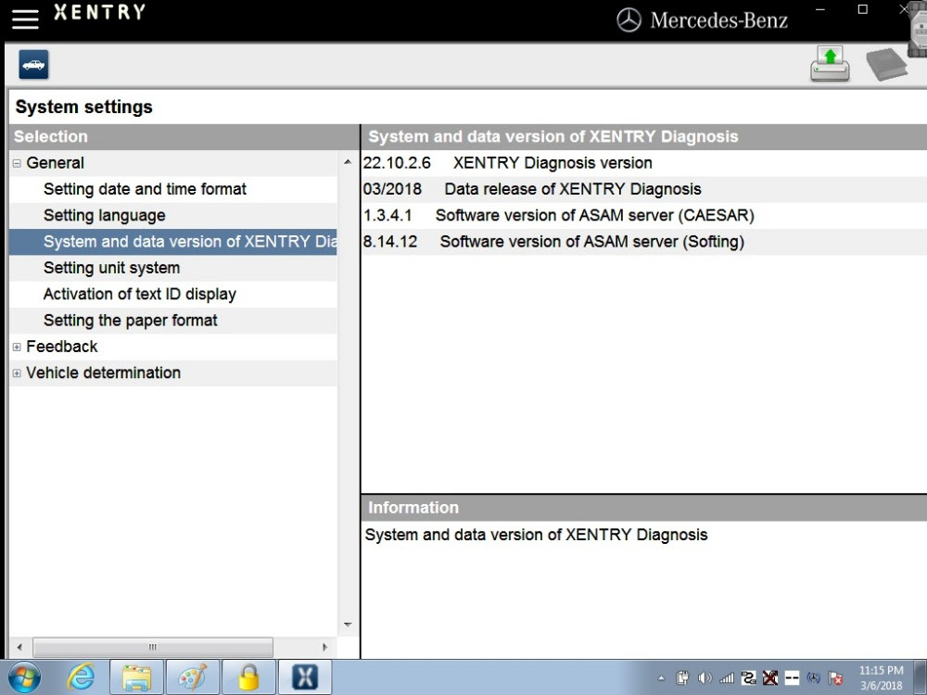
Task: Click the cable connection tray icon
Action: (748, 678)
